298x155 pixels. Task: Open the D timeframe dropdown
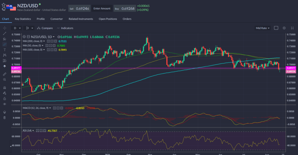16,28
